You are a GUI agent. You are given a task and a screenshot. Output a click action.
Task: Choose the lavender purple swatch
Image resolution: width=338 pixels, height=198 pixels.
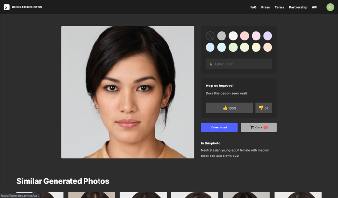(268, 36)
